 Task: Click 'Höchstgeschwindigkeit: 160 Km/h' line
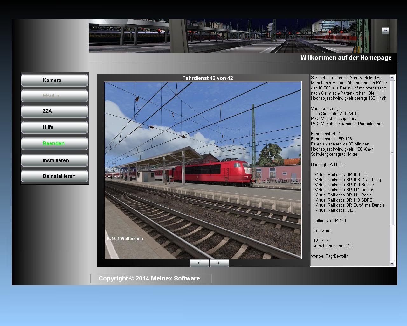[342, 149]
